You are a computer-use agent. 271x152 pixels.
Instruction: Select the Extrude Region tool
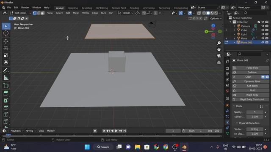click(x=6, y=93)
